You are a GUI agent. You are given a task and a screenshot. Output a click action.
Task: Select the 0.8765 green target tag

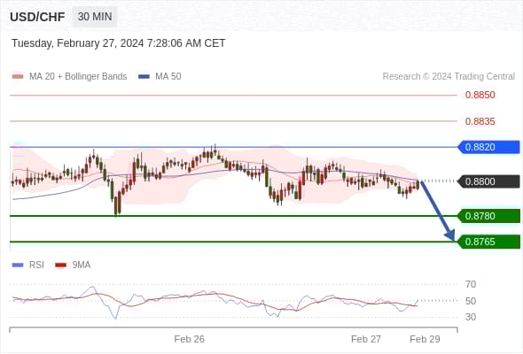(489, 242)
